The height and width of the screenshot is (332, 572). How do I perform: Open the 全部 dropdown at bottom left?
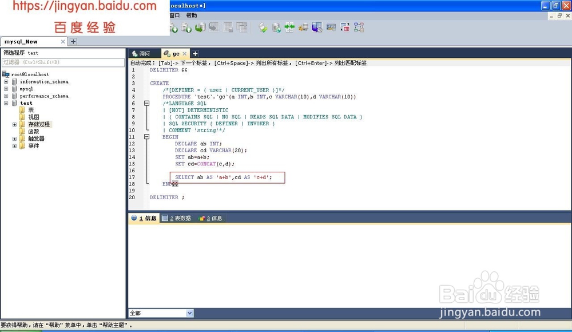pos(189,313)
